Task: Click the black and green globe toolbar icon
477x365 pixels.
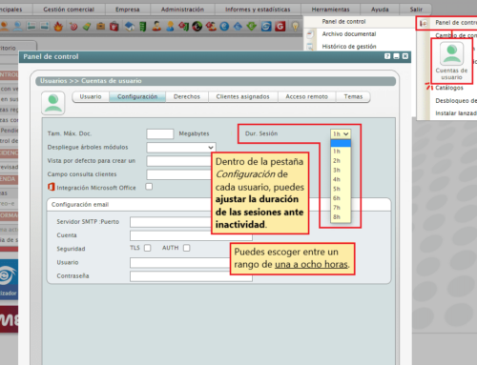Action: click(x=197, y=26)
